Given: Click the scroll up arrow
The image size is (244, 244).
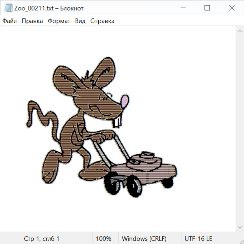Looking at the screenshot, I should (240, 31).
